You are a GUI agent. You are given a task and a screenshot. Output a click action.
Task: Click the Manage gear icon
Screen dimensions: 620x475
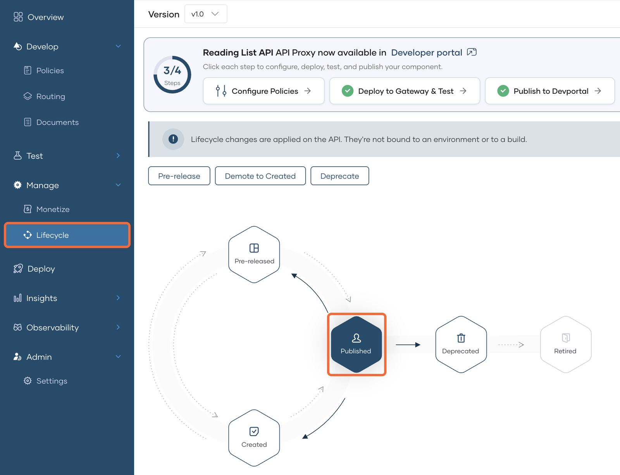18,185
